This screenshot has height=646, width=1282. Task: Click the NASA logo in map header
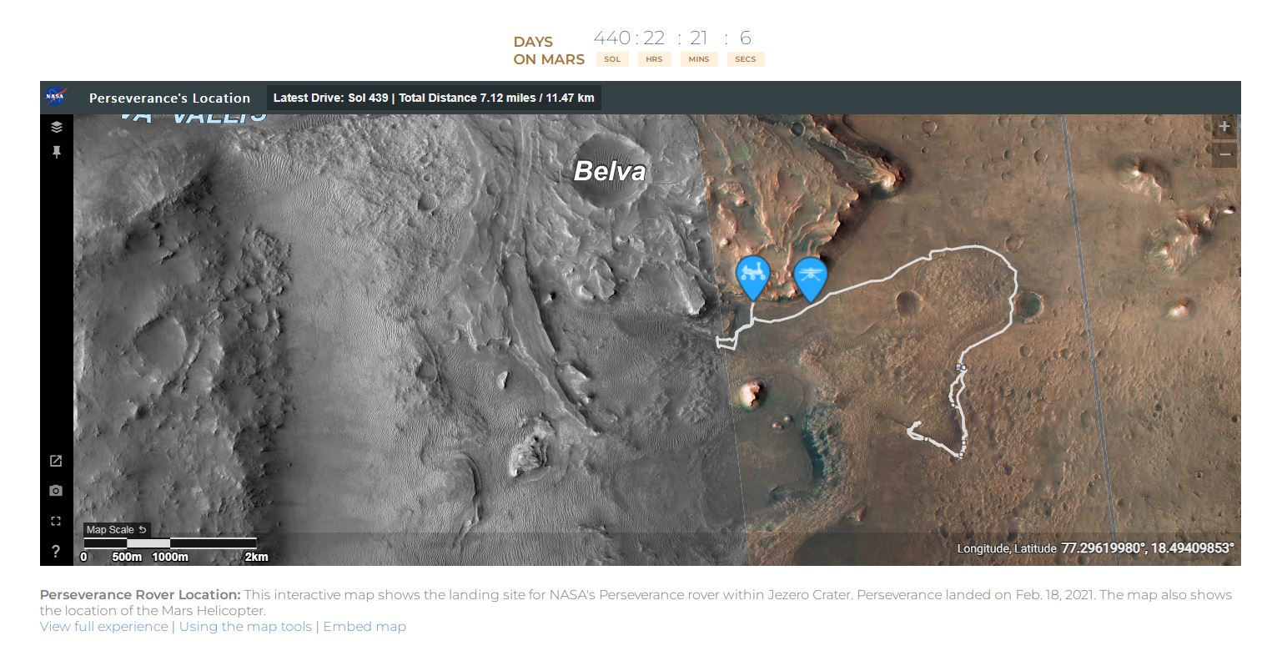[x=55, y=98]
